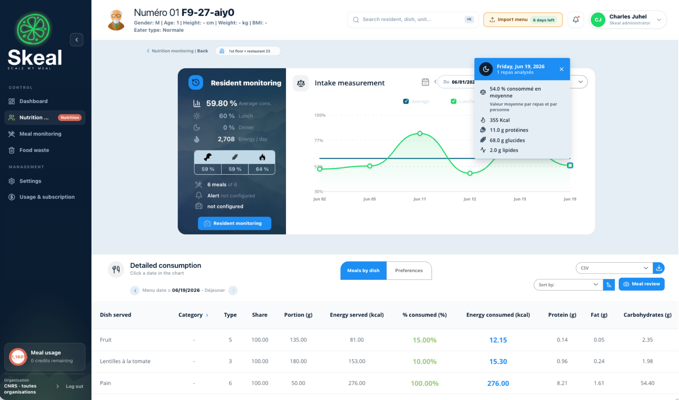Expand the CNRS organization switcher
The image size is (679, 400).
point(57,386)
